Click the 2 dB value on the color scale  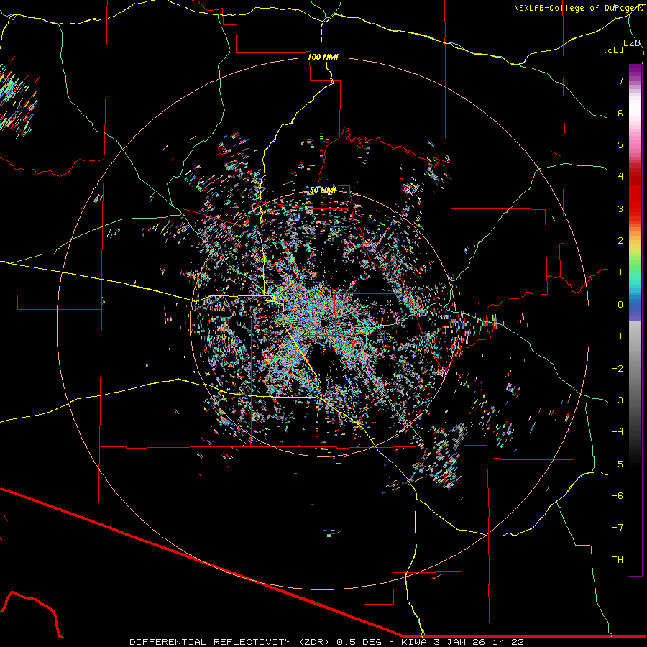[620, 241]
